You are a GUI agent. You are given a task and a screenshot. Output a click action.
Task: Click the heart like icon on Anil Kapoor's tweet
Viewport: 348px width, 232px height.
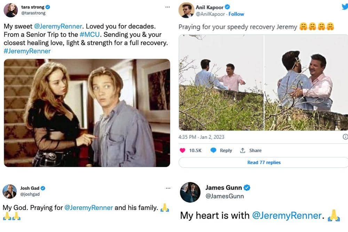pos(182,150)
